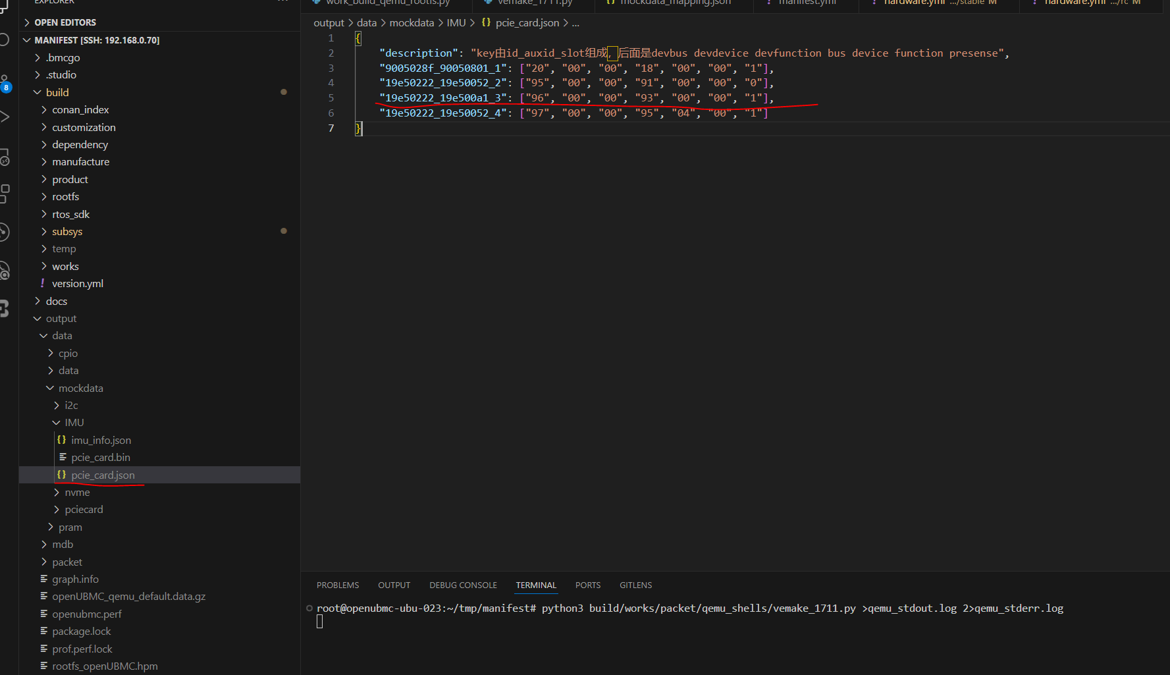Open the GITLENS panel tab
Image resolution: width=1170 pixels, height=675 pixels.
pyautogui.click(x=635, y=585)
